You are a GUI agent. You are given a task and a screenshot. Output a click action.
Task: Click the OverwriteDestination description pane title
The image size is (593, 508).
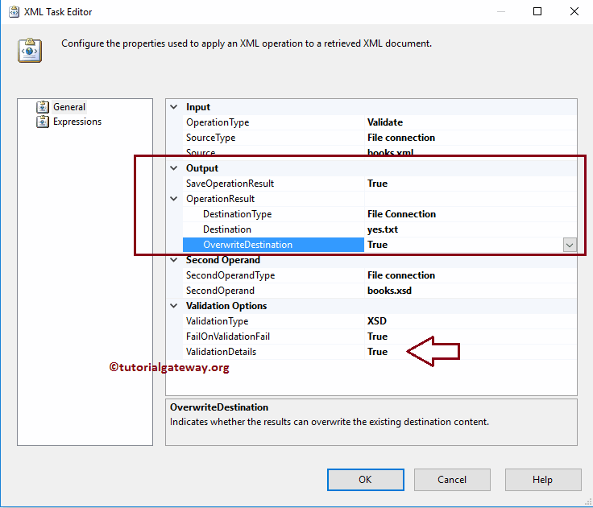pos(219,407)
